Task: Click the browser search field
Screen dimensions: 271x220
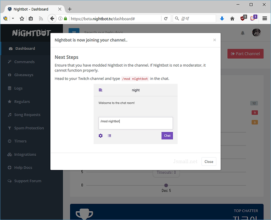Action: (x=195, y=18)
